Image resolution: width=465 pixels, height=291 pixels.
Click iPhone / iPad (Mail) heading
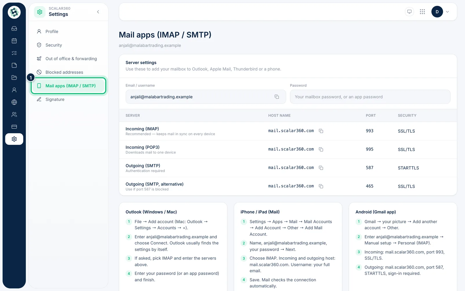tap(260, 212)
